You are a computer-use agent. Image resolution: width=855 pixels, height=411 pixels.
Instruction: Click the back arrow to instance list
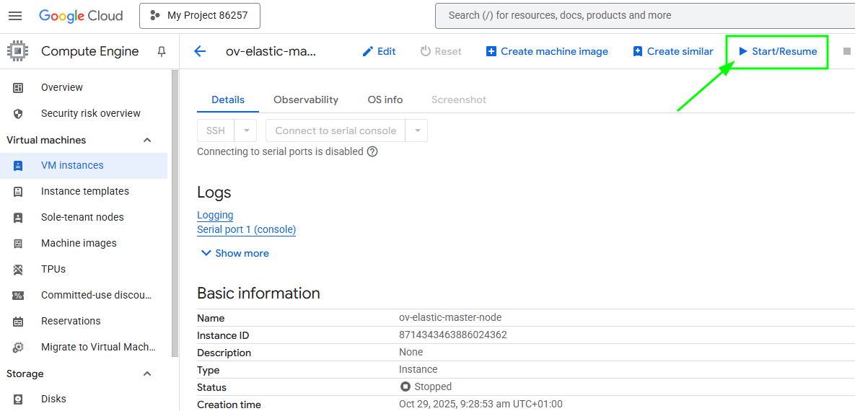pos(200,51)
